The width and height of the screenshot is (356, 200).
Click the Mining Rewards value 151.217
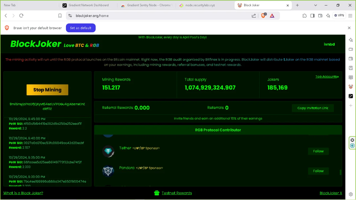[111, 87]
